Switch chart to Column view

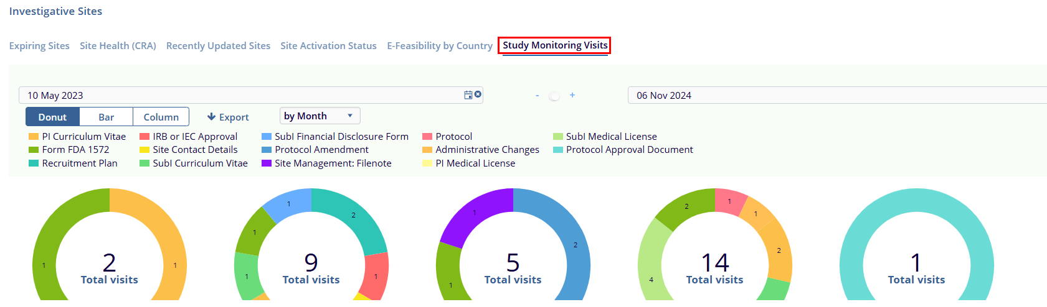[x=161, y=117]
